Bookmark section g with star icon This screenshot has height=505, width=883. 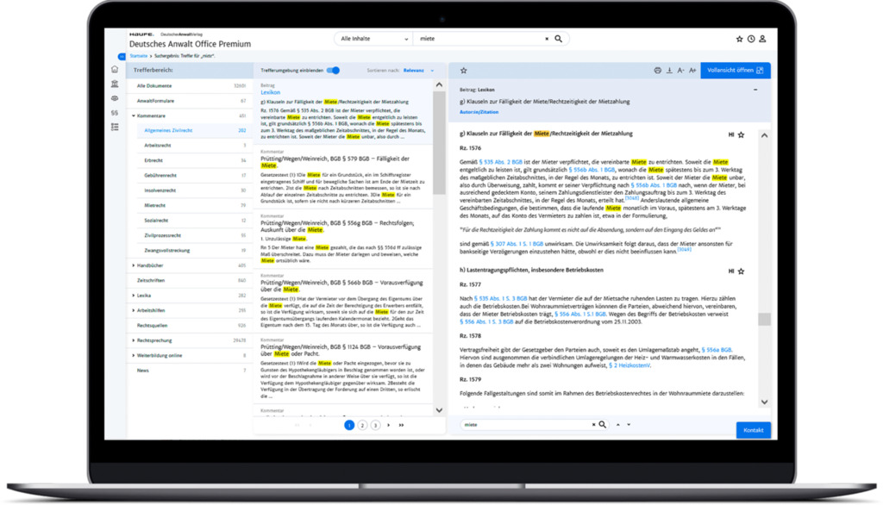click(741, 134)
